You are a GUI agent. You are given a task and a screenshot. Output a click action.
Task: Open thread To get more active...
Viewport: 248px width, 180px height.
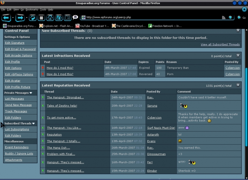pyautogui.click(x=61, y=118)
